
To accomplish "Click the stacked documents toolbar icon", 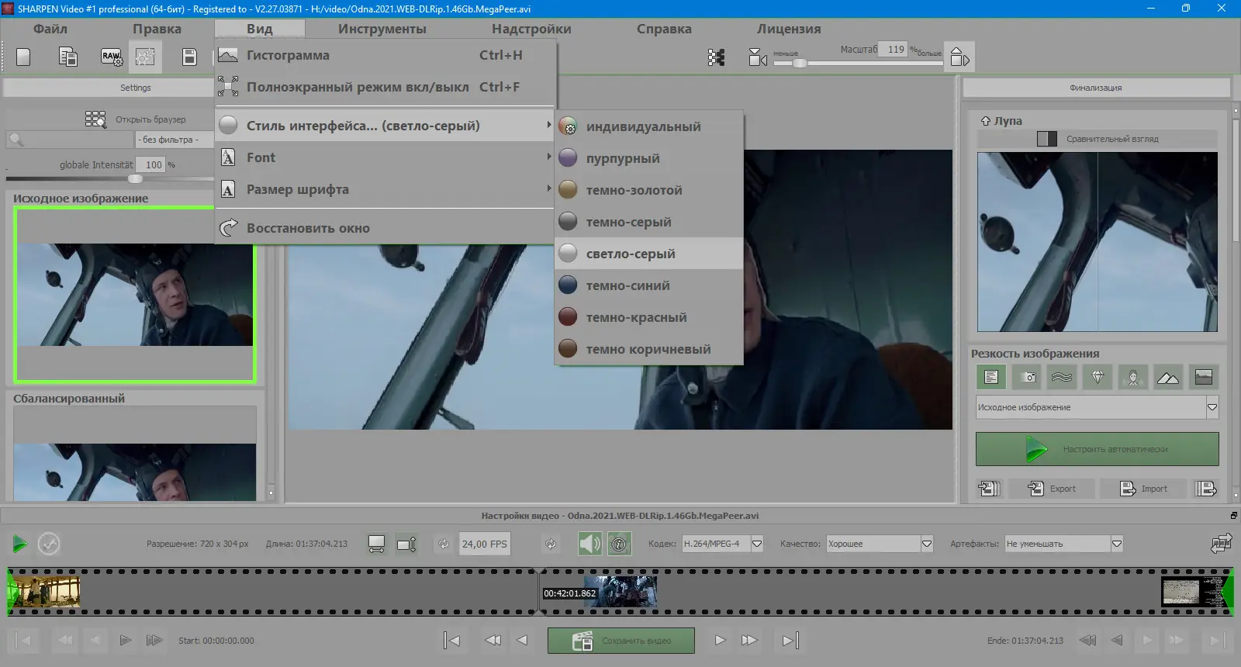I will 68,57.
